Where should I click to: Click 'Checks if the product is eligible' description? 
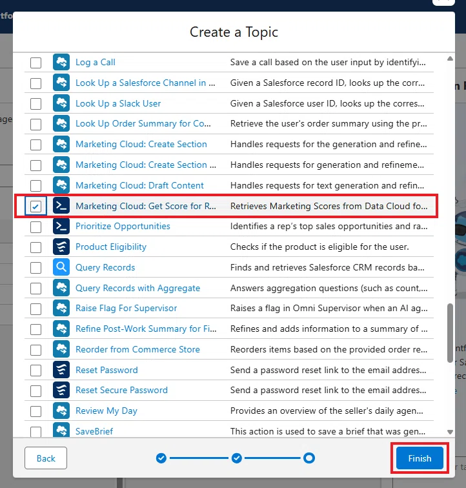(x=319, y=247)
